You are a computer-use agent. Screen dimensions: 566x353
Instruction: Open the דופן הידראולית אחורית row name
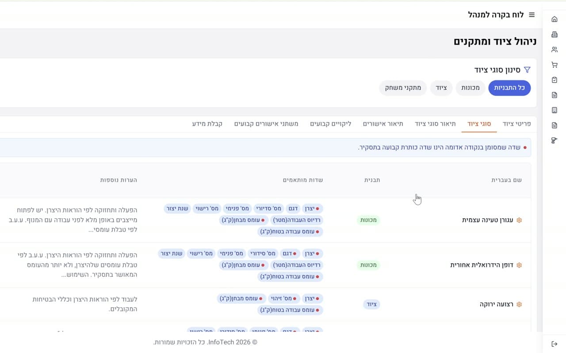(x=482, y=265)
